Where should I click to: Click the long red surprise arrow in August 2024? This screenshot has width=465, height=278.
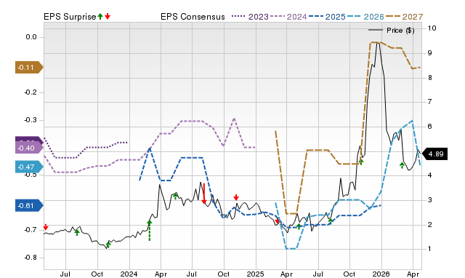point(203,194)
